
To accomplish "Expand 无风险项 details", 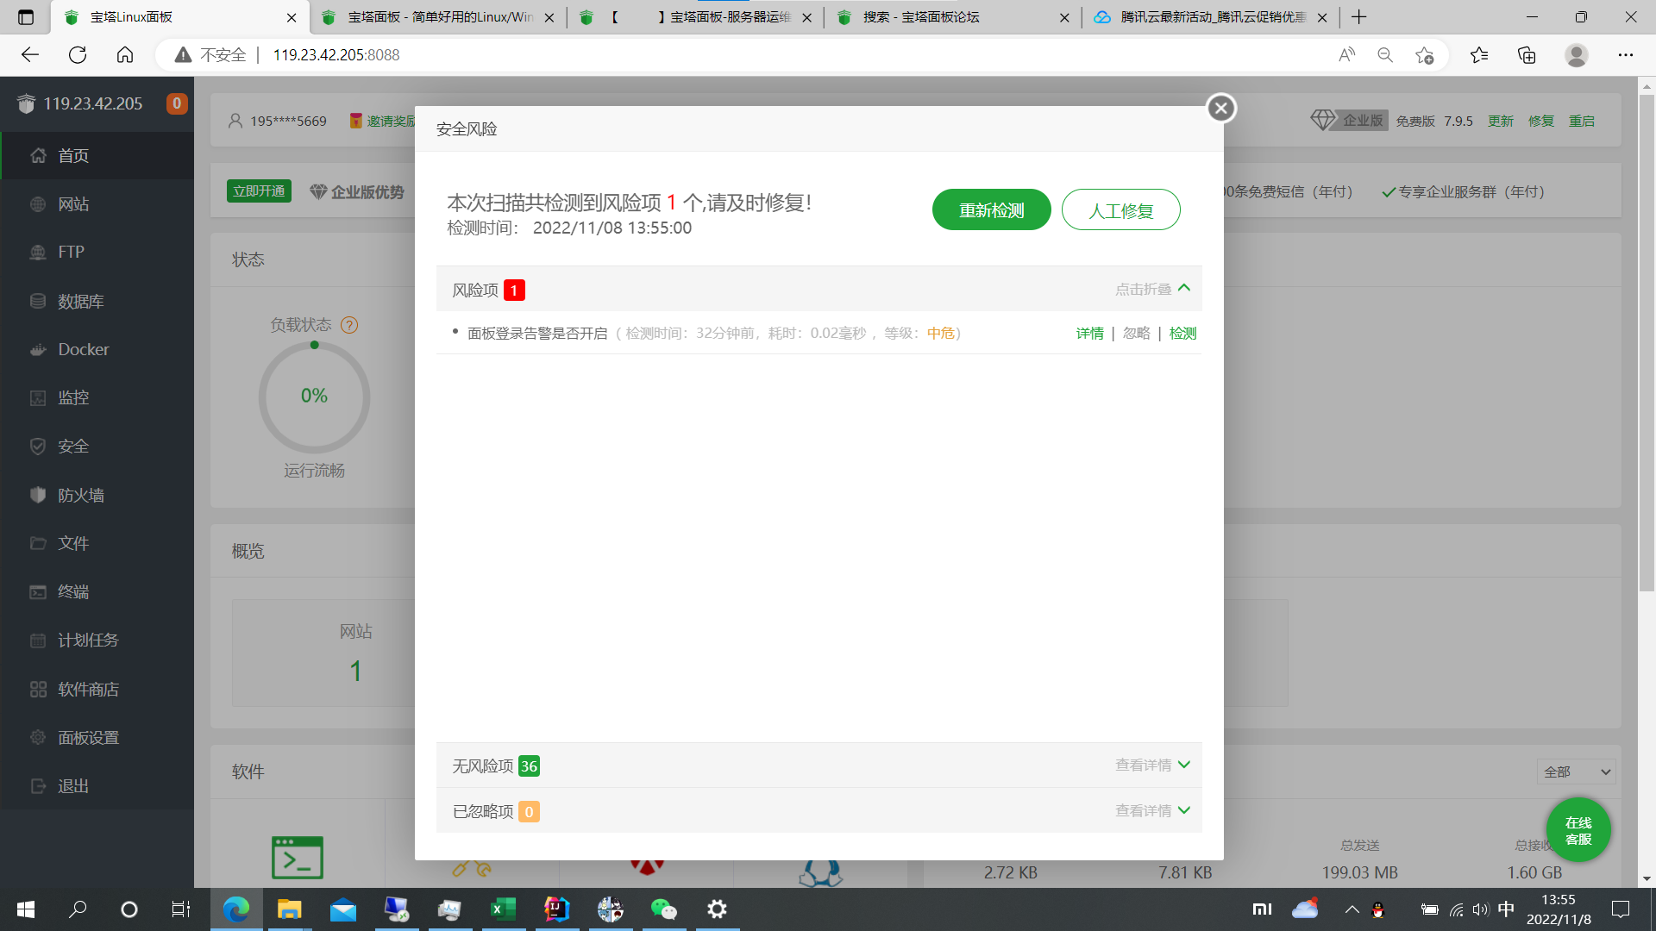I will tap(1152, 765).
